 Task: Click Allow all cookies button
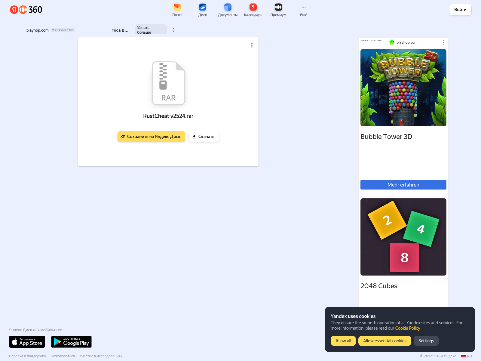tap(343, 341)
